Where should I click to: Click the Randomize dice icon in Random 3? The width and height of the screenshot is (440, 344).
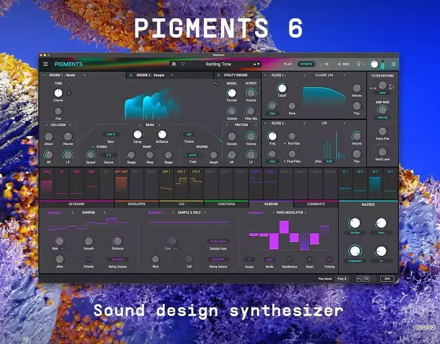pyautogui.click(x=290, y=259)
